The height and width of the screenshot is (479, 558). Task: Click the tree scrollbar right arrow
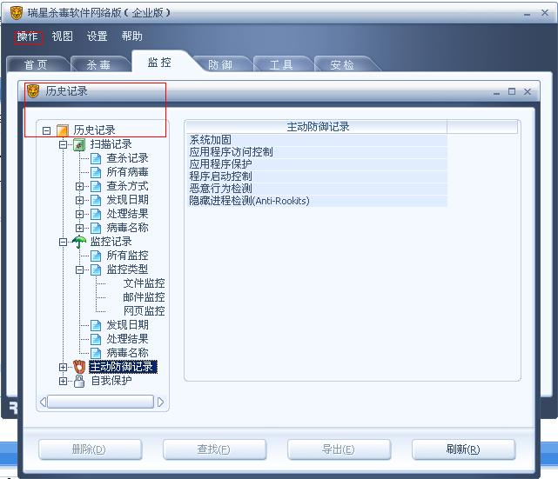click(160, 402)
